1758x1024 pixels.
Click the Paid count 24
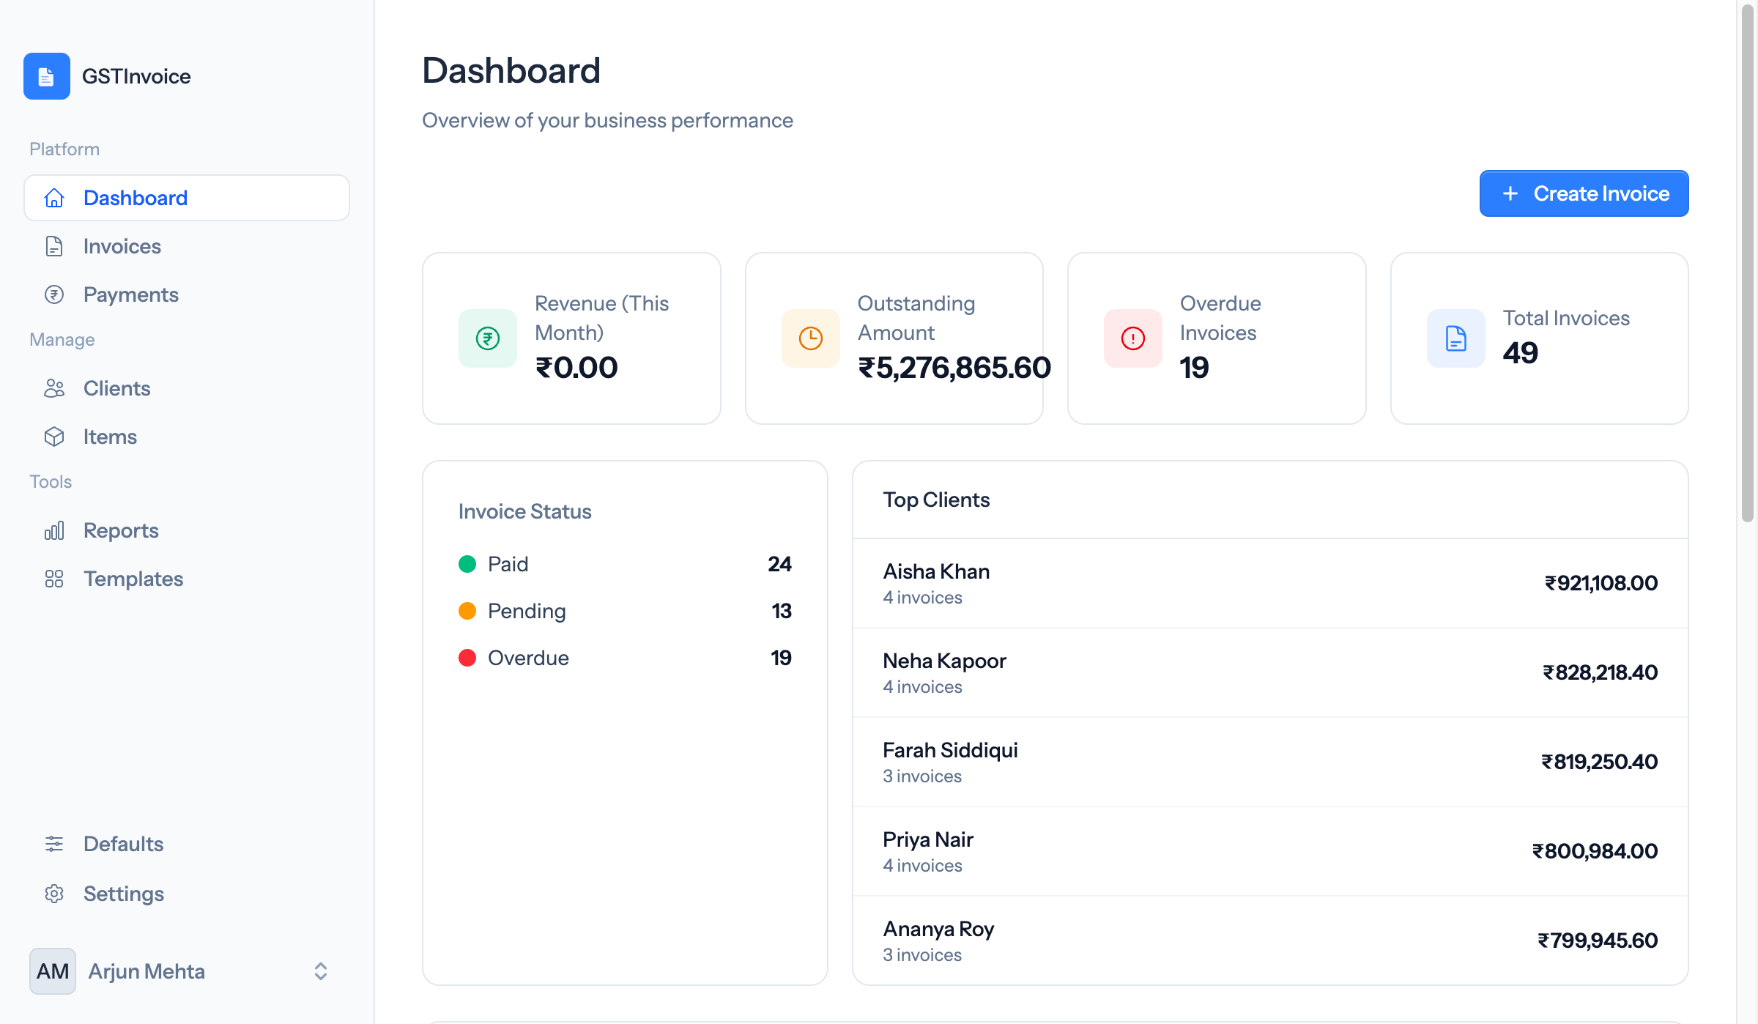tap(779, 564)
